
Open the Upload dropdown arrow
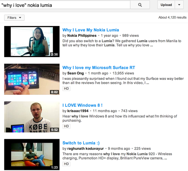(179, 5)
